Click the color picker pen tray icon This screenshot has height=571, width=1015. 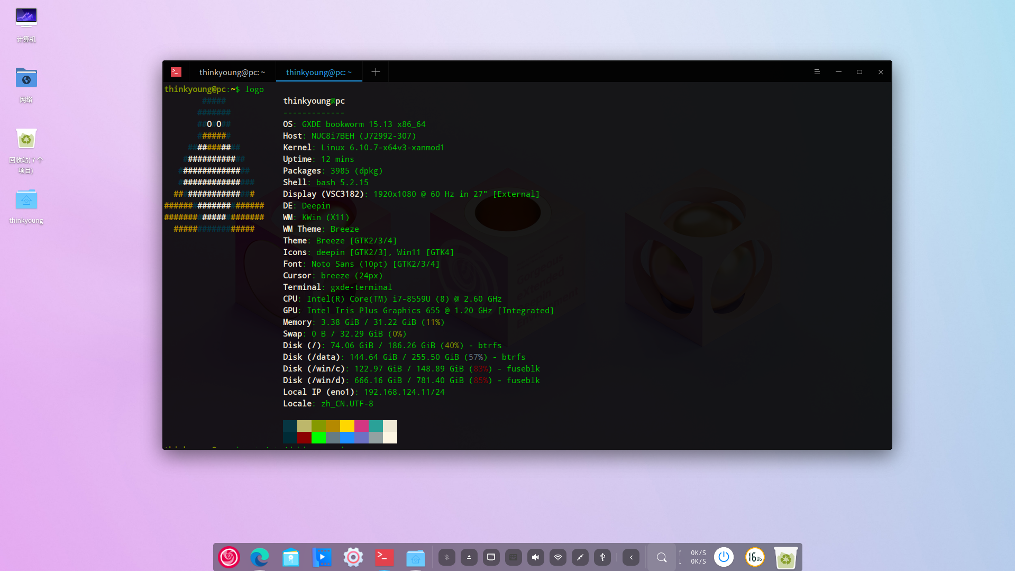click(580, 557)
